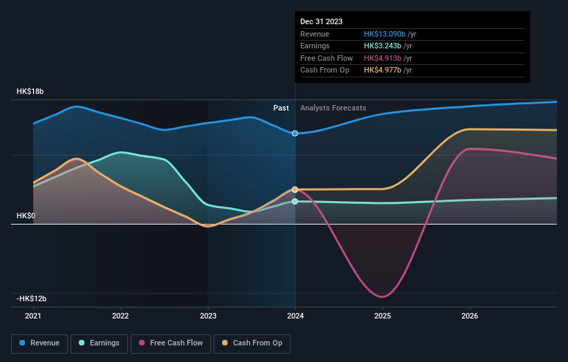Click the free cash flow trough near 2025
The width and height of the screenshot is (568, 362).
383,296
